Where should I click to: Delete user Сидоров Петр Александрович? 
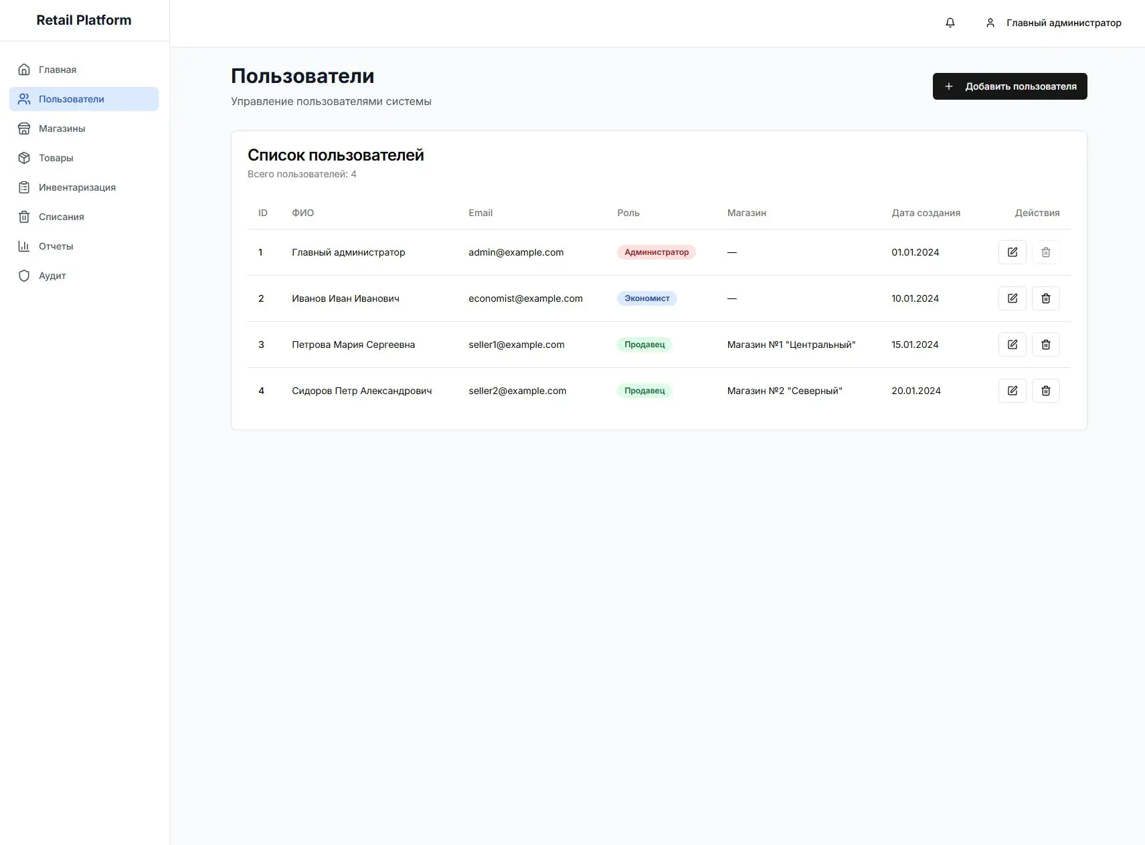(x=1045, y=391)
